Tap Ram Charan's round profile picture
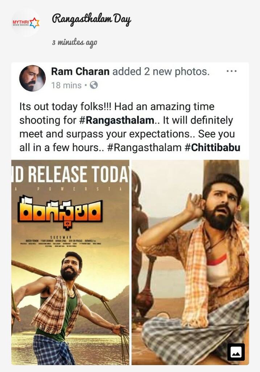Screen dimensions: 260x372 [32, 78]
